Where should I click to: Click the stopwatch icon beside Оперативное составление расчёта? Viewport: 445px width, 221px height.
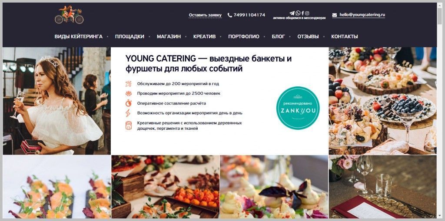tap(129, 103)
